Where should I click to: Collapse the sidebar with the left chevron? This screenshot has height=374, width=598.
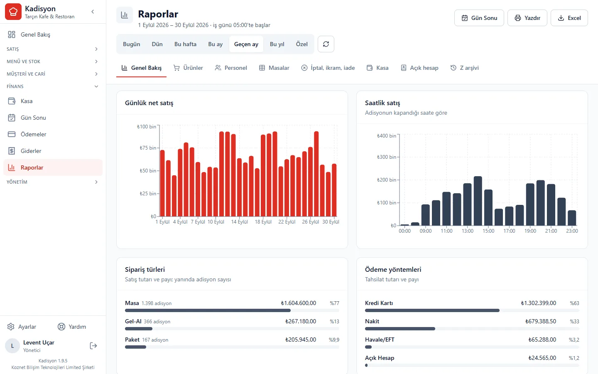pyautogui.click(x=93, y=12)
